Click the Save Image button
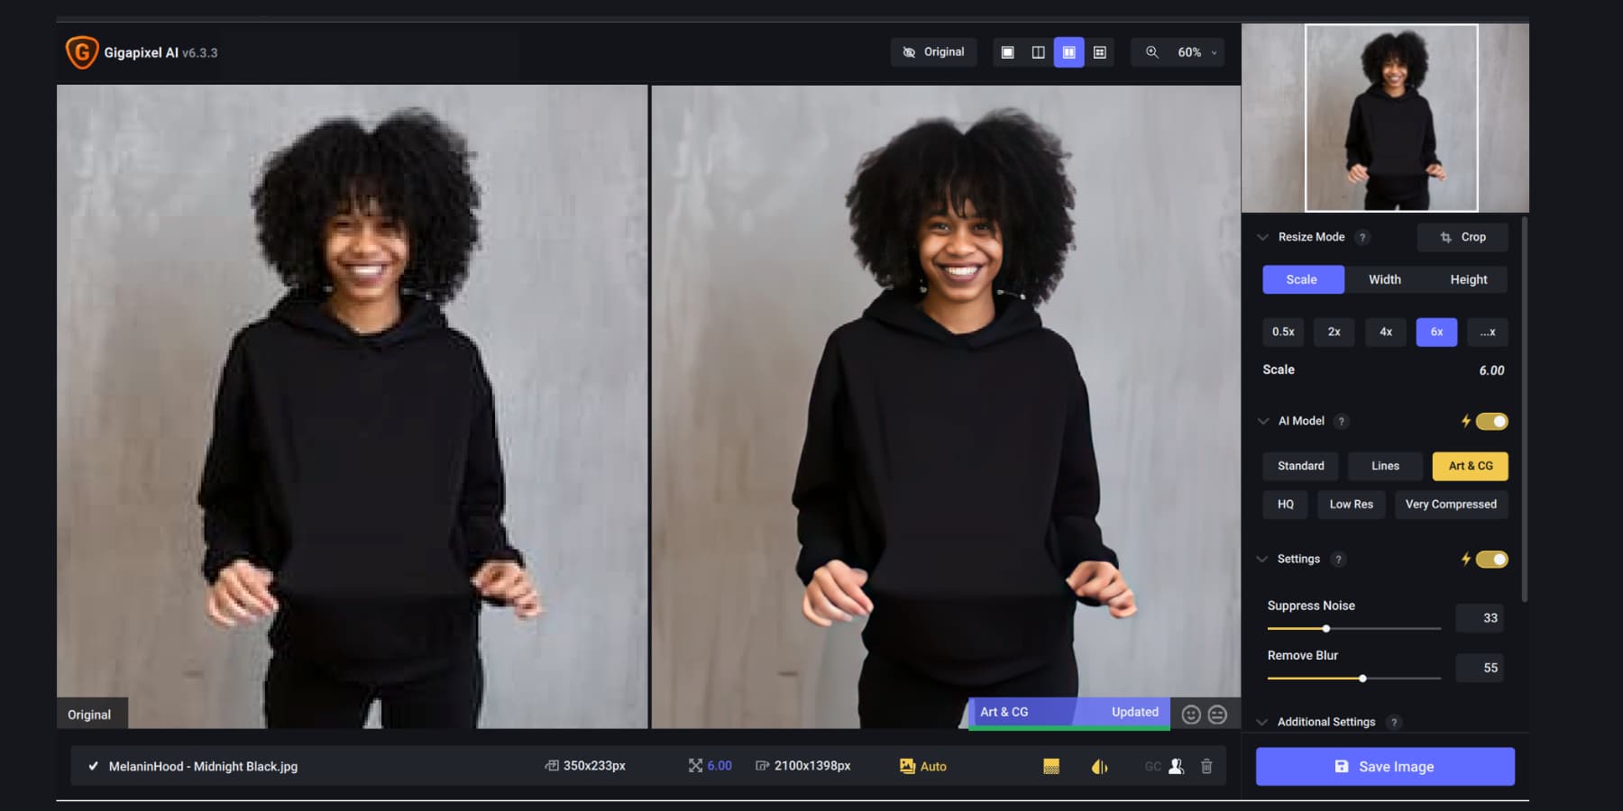Image resolution: width=1623 pixels, height=811 pixels. [x=1384, y=766]
